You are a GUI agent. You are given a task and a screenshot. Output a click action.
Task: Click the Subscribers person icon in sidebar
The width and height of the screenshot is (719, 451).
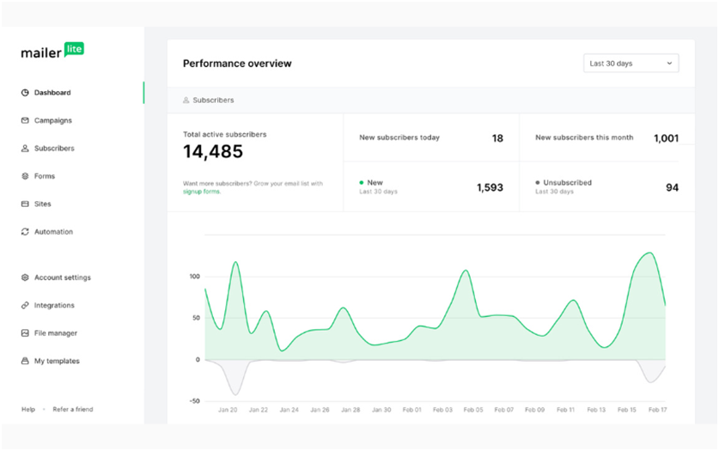pos(25,149)
